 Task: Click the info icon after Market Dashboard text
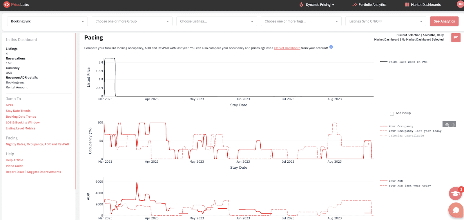331,47
